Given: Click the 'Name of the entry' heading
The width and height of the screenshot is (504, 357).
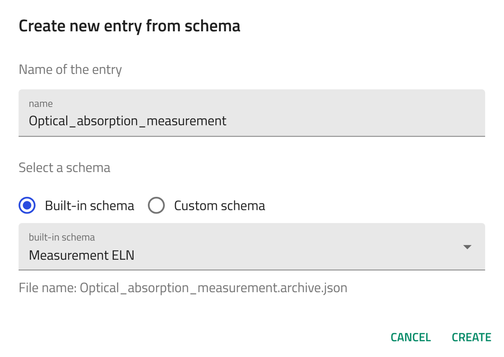Looking at the screenshot, I should point(70,69).
